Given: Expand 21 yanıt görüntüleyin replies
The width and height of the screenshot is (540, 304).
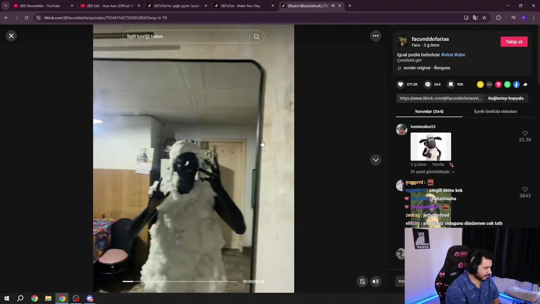Looking at the screenshot, I should [x=432, y=172].
